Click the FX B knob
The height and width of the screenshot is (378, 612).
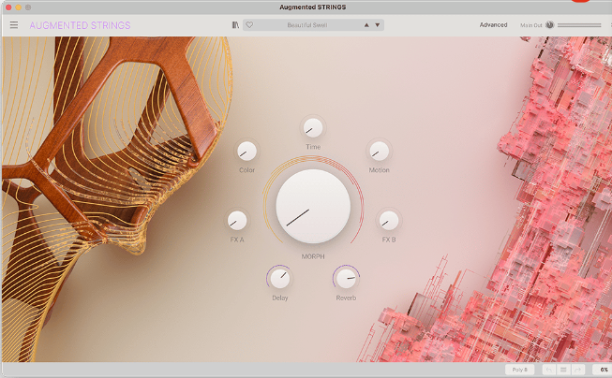[389, 221]
